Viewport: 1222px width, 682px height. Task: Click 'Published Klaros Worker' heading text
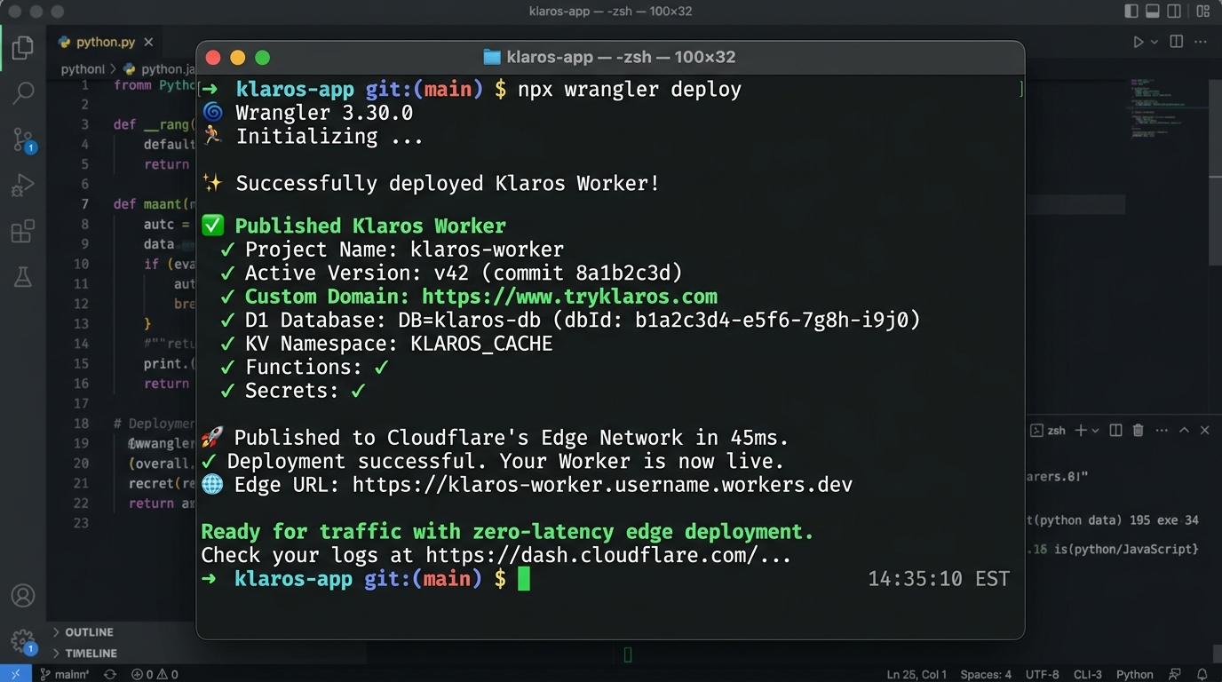pos(370,226)
